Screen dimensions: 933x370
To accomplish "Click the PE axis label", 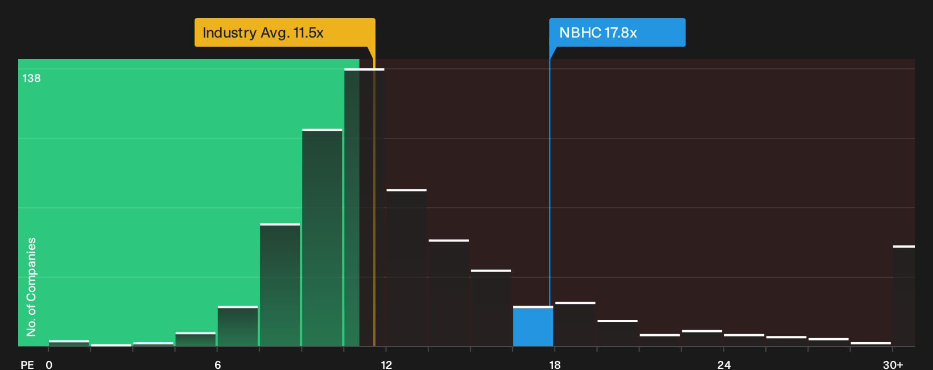I will pyautogui.click(x=27, y=365).
